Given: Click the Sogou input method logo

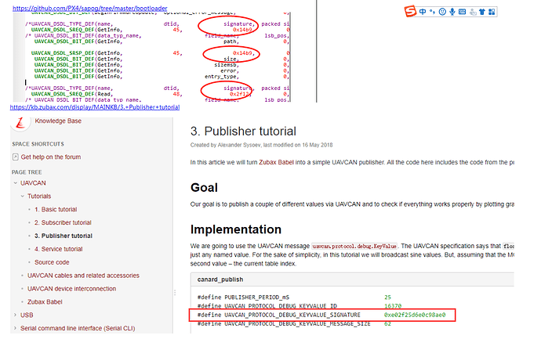Looking at the screenshot, I should [410, 12].
